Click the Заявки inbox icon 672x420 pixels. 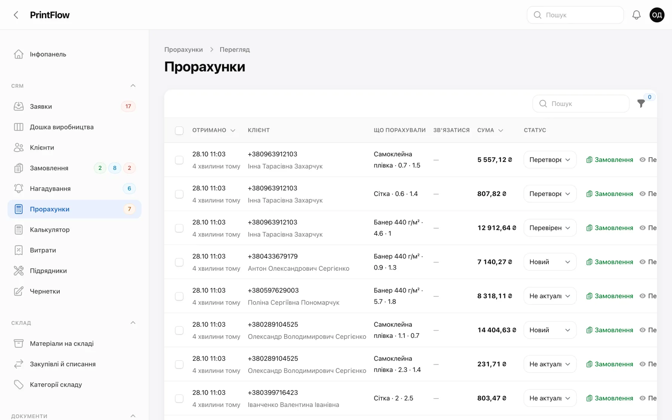click(x=19, y=106)
